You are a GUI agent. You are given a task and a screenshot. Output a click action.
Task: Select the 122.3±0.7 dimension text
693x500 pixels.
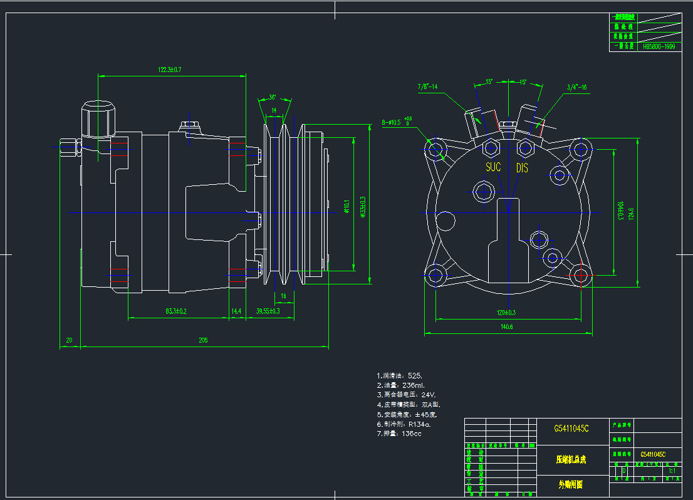click(x=169, y=70)
